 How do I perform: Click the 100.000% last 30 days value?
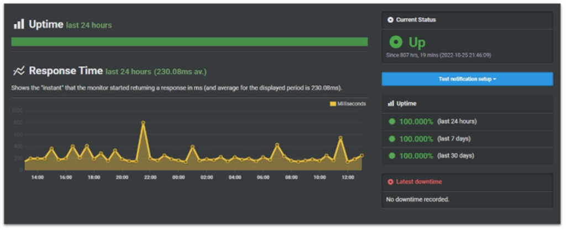point(416,156)
